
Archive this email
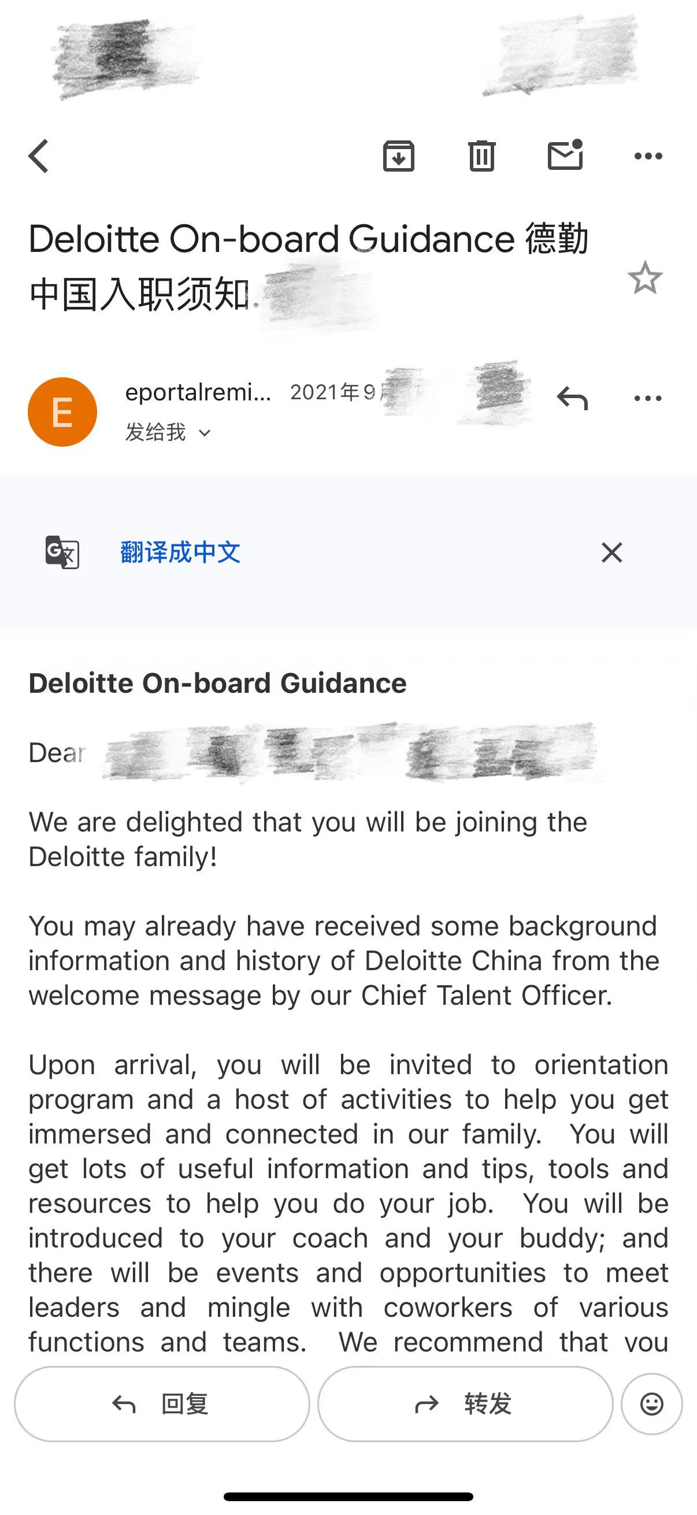pyautogui.click(x=399, y=157)
